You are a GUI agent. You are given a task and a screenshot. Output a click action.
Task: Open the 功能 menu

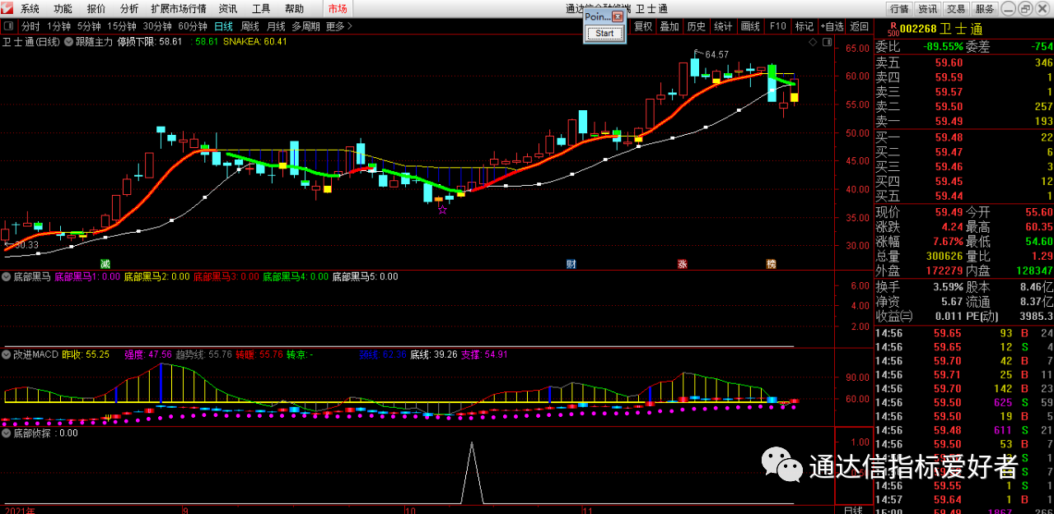(x=63, y=9)
